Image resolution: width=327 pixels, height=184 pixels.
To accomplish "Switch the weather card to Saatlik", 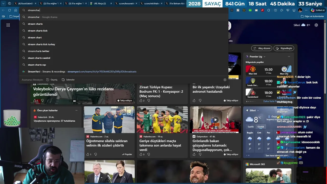I will coord(251,127).
